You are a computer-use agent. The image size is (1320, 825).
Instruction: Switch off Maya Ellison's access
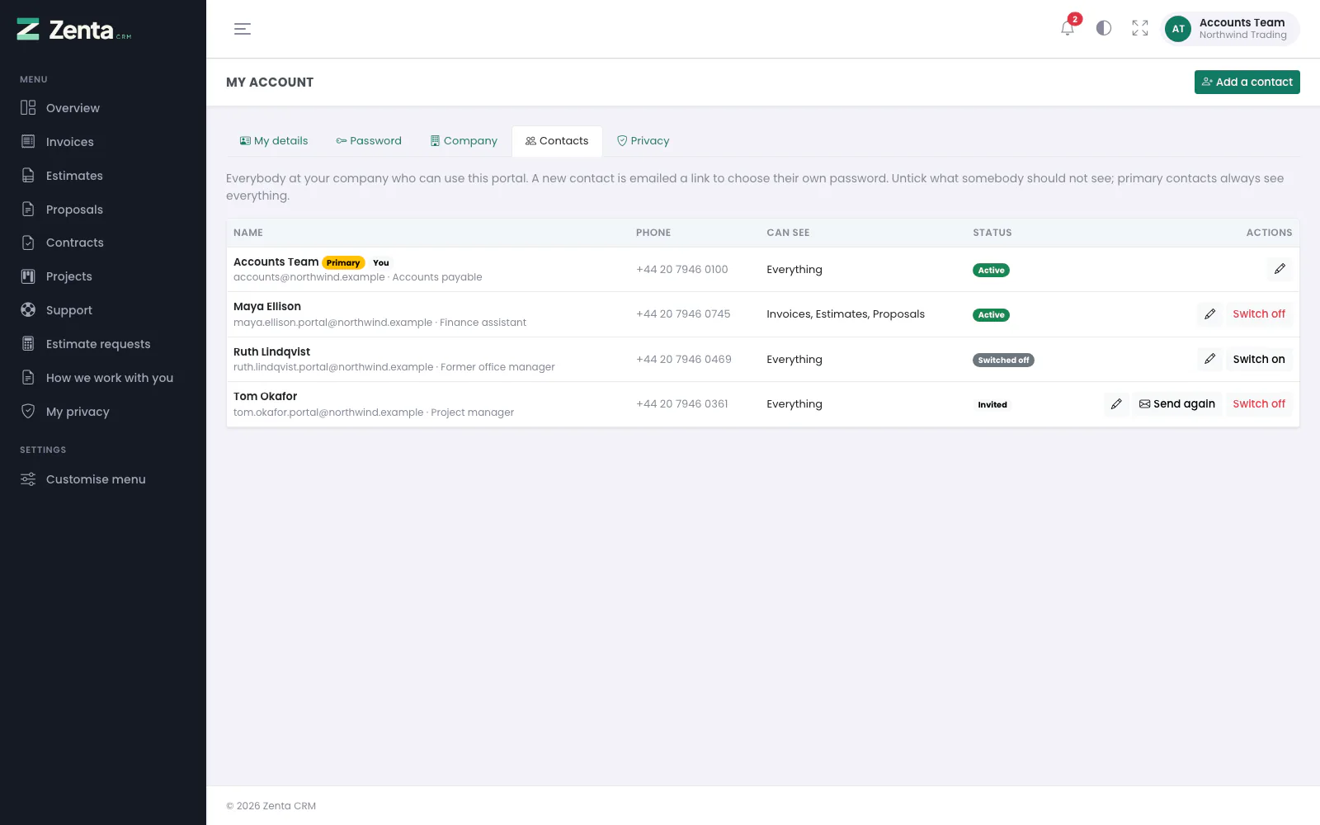1259,314
